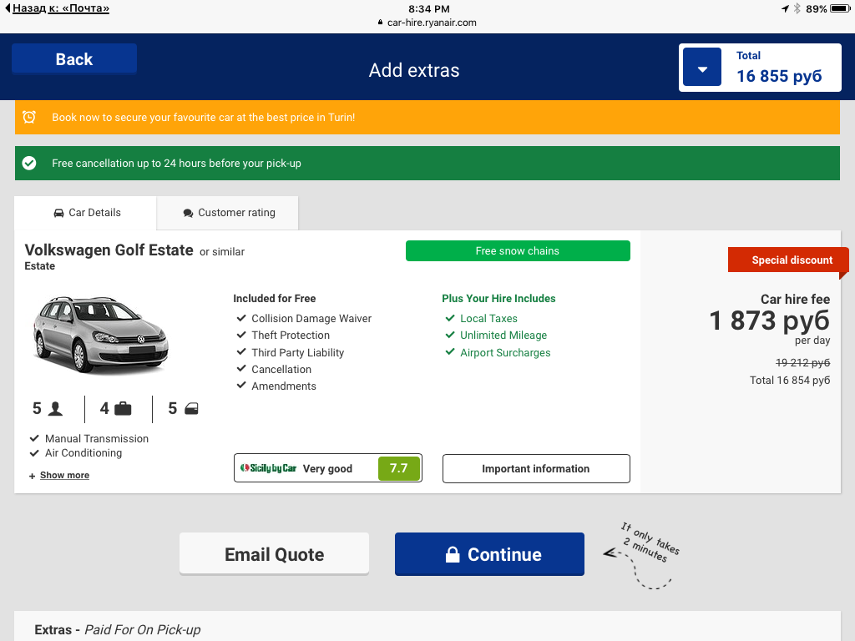Switch to Car Details tab
The width and height of the screenshot is (855, 641).
click(x=86, y=213)
